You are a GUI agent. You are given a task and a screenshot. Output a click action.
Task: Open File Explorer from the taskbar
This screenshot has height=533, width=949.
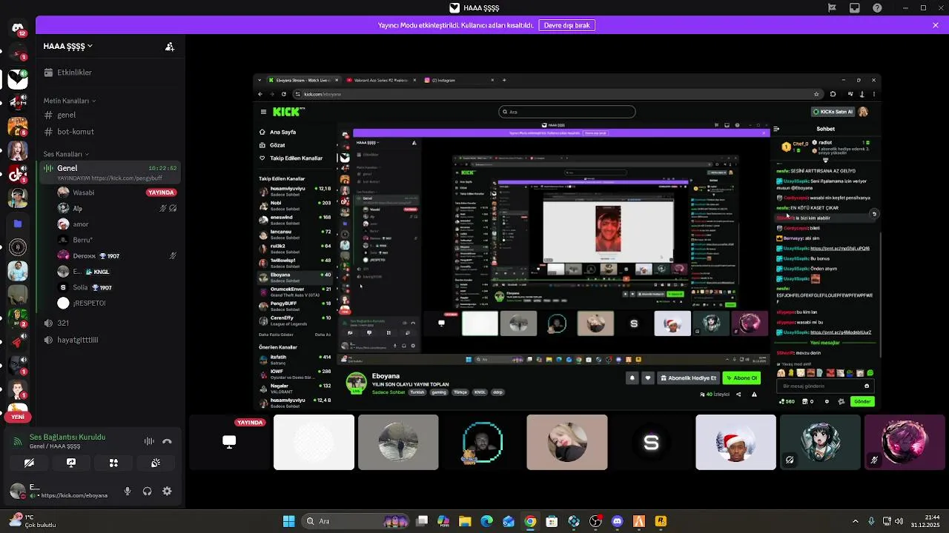(465, 521)
